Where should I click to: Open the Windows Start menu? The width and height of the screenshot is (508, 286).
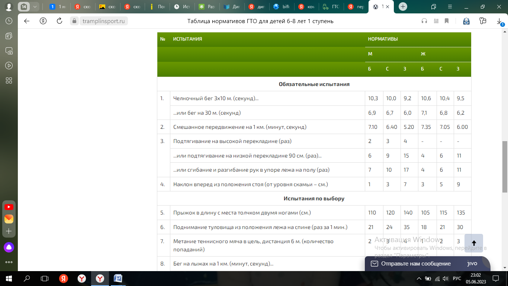point(9,279)
